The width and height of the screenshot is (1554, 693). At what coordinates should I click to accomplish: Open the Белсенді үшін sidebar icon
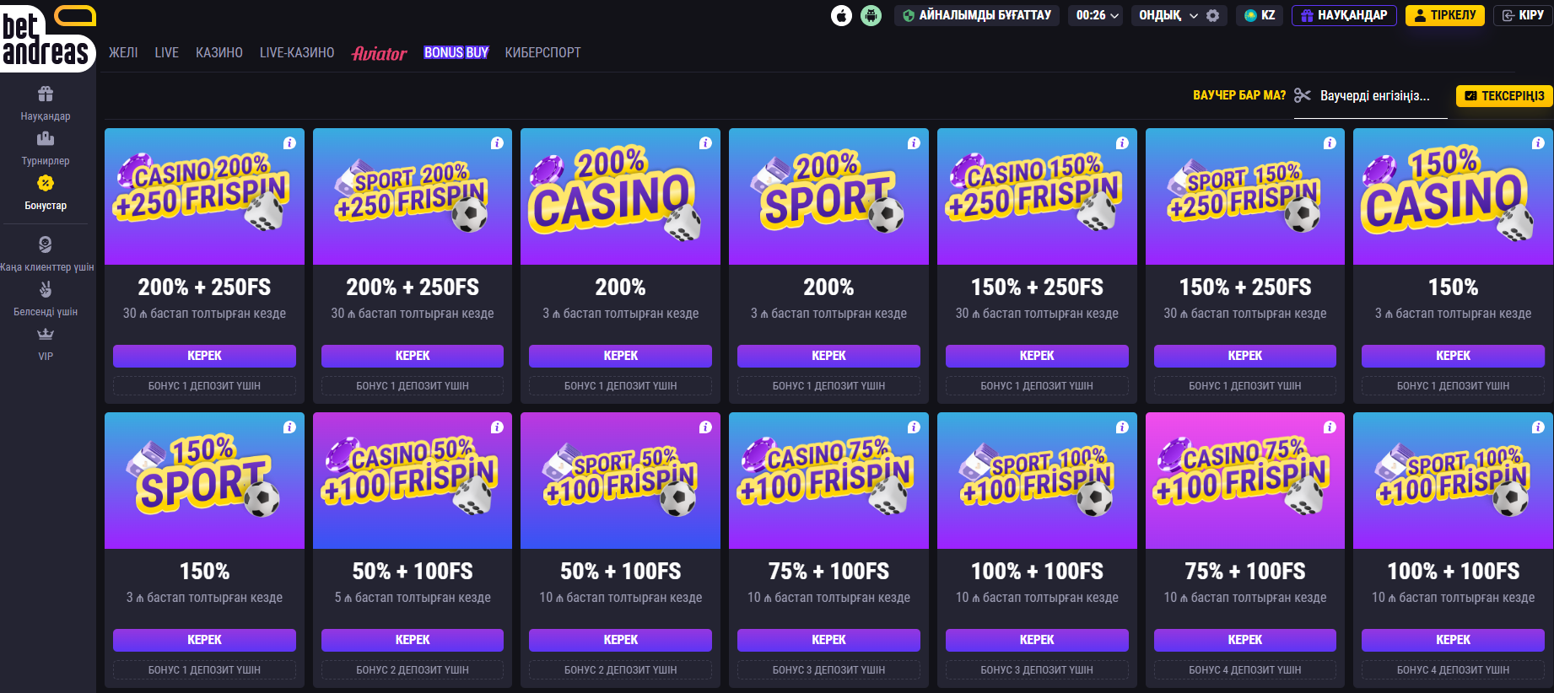click(x=46, y=289)
